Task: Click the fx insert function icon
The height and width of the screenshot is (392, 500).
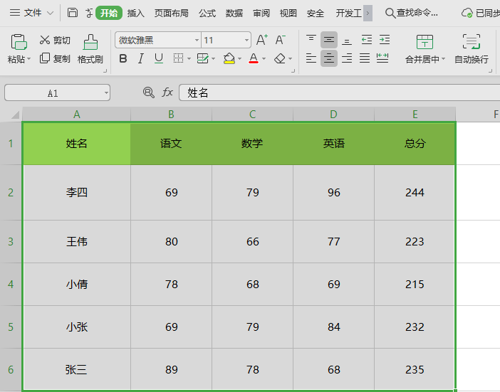Action: tap(167, 92)
